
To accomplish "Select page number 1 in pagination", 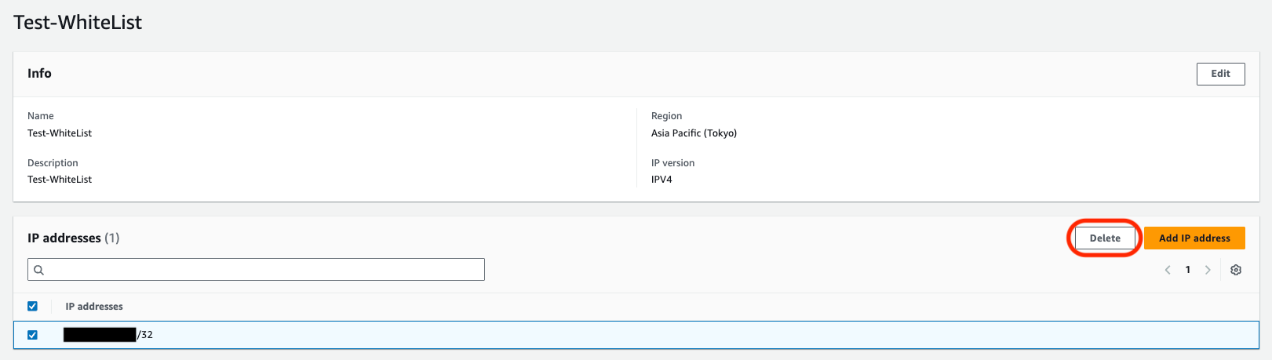I will [1188, 270].
